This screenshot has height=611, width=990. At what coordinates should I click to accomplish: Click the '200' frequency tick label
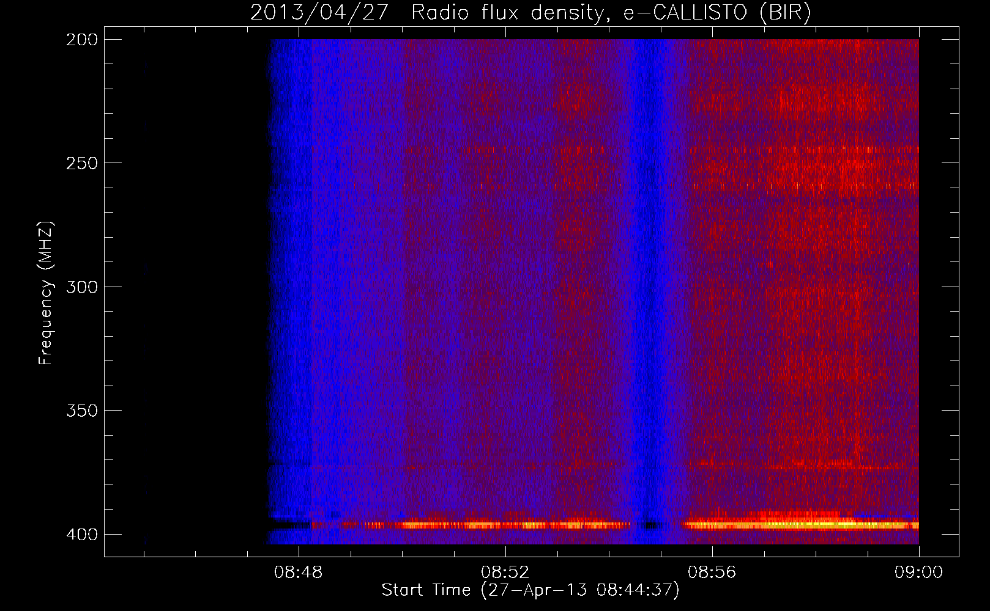[81, 39]
